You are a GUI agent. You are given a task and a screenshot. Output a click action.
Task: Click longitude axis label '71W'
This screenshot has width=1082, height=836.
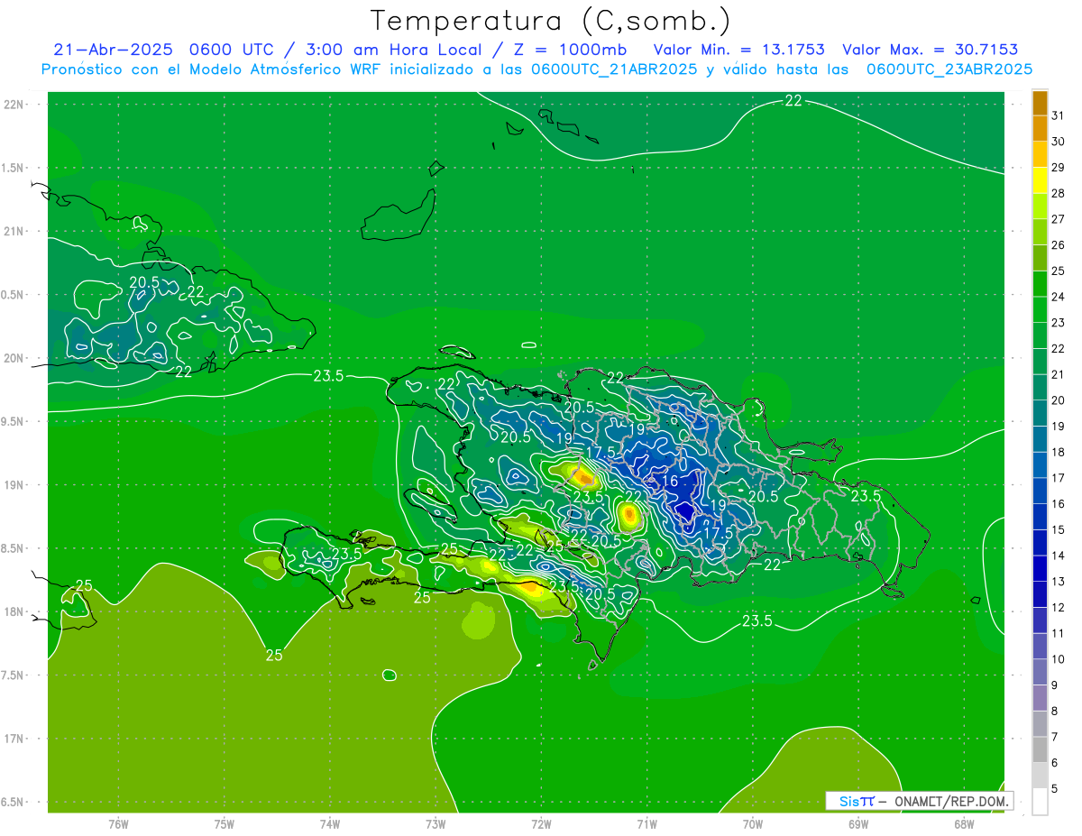click(x=646, y=823)
